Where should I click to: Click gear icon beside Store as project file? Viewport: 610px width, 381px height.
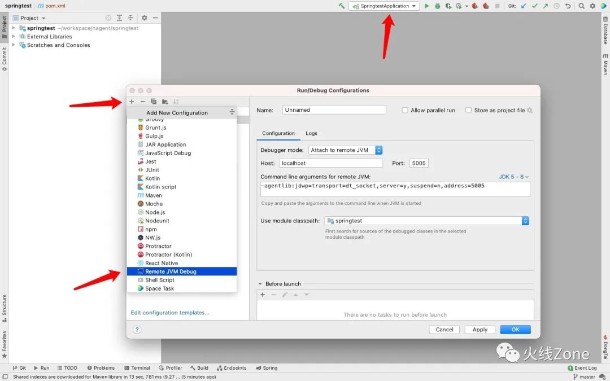[x=529, y=111]
